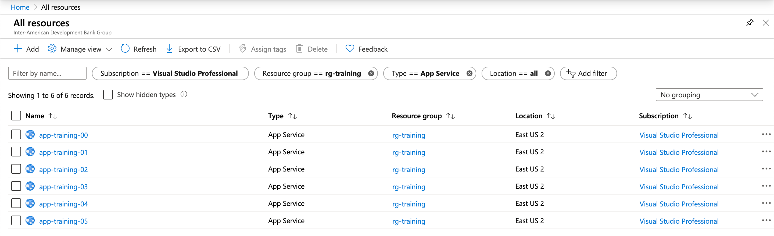Open the app-training-00 resource link
The image size is (774, 236).
pos(63,135)
